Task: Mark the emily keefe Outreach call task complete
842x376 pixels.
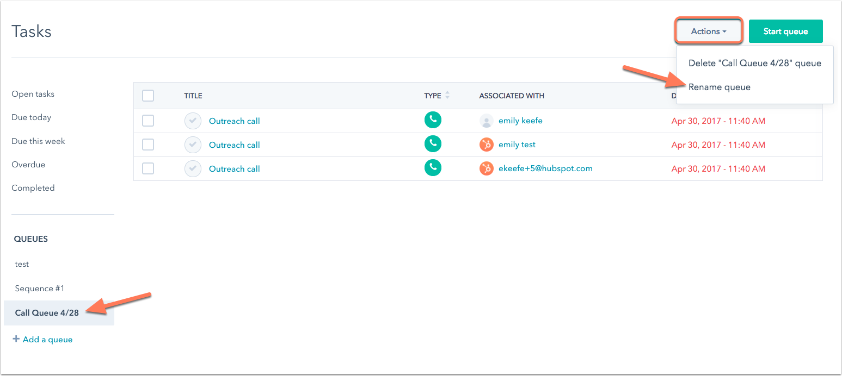Action: [x=193, y=121]
